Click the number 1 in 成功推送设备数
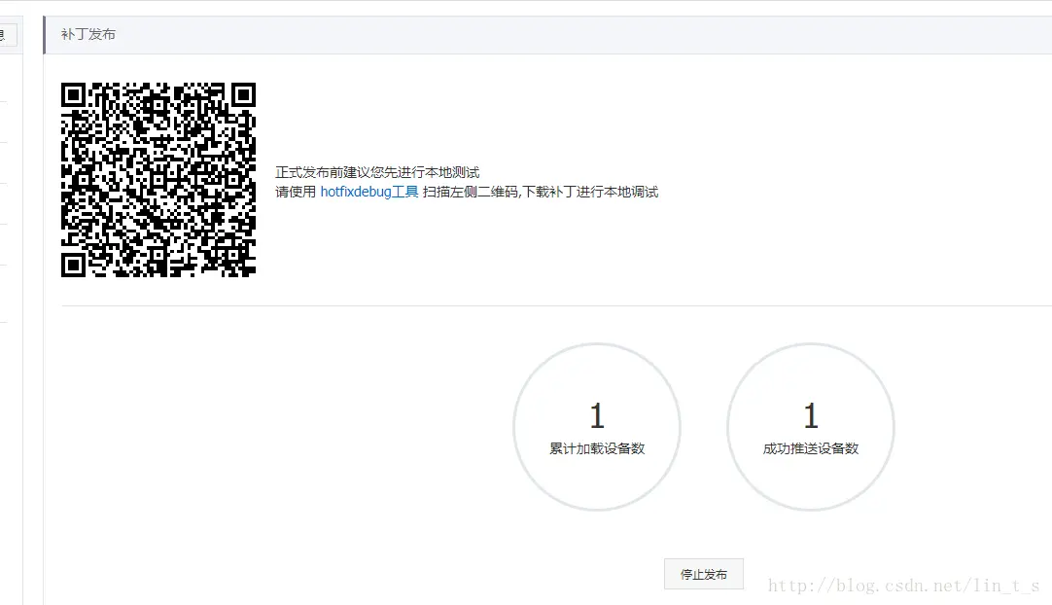This screenshot has height=605, width=1052. 811,413
